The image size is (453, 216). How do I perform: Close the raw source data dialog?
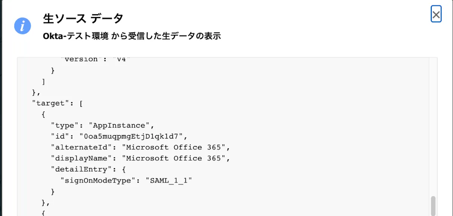click(436, 15)
